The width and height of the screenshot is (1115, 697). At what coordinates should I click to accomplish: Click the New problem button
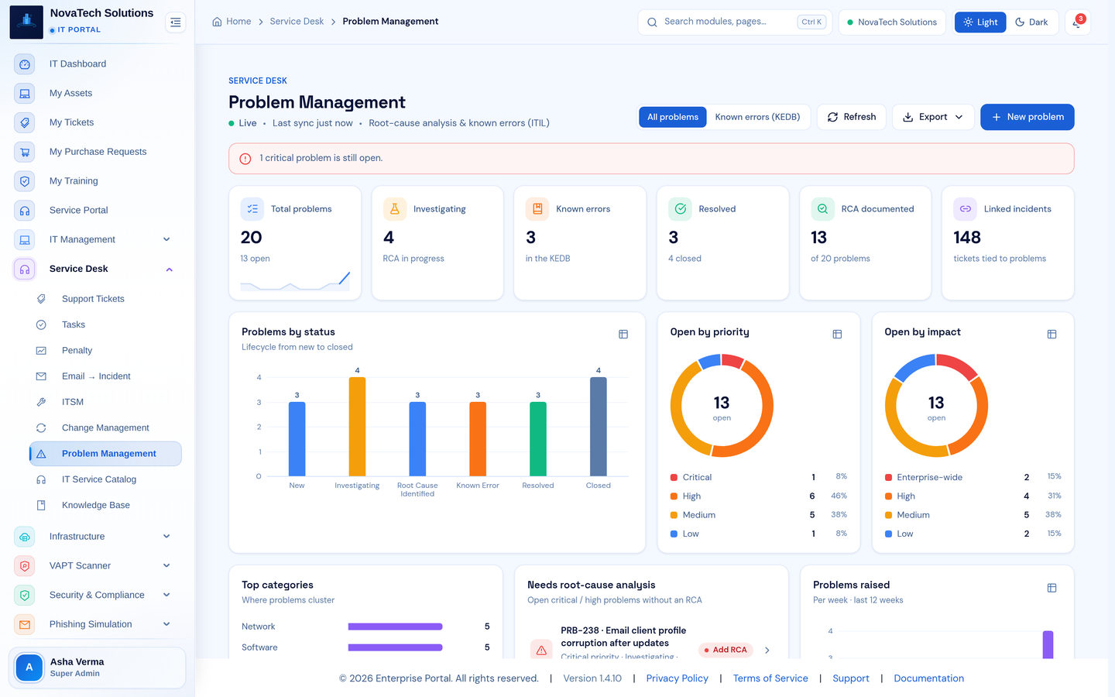click(x=1028, y=117)
